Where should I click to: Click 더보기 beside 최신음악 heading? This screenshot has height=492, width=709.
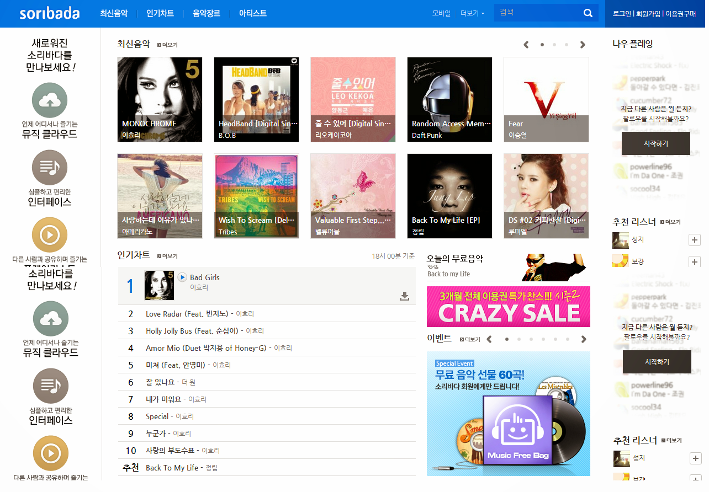coord(168,45)
